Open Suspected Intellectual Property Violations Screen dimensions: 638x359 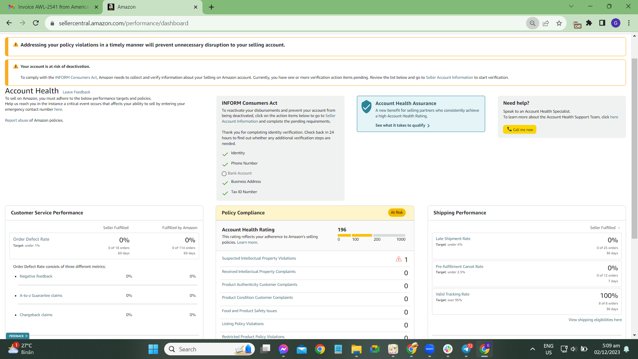(x=259, y=258)
